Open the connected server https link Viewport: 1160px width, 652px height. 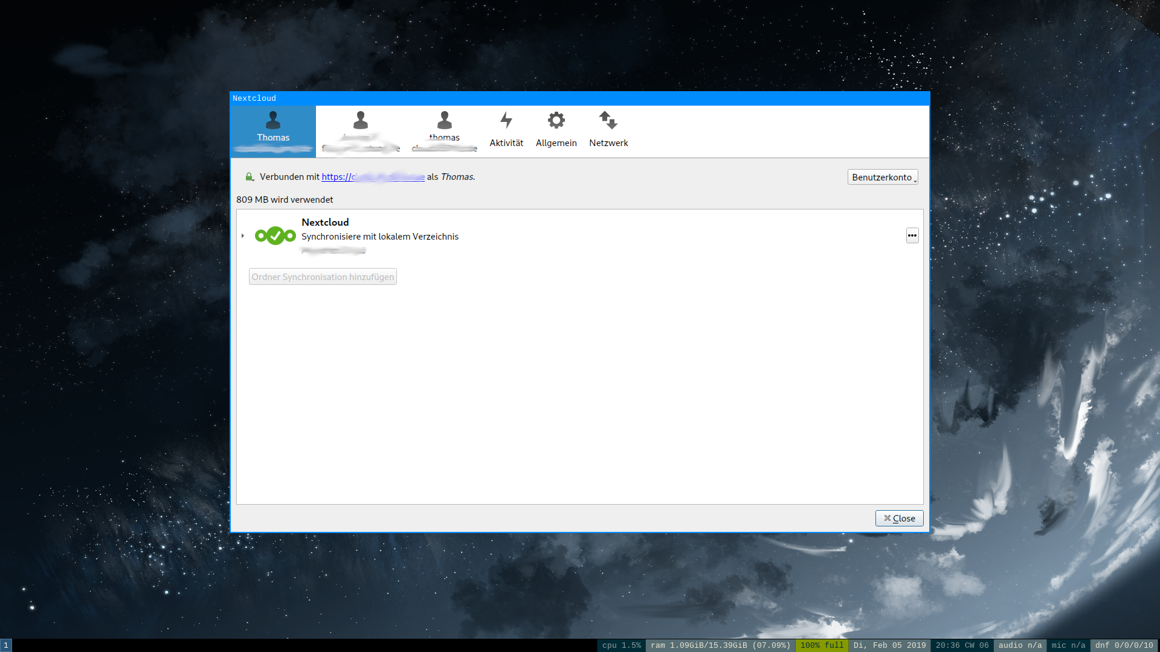pyautogui.click(x=373, y=177)
